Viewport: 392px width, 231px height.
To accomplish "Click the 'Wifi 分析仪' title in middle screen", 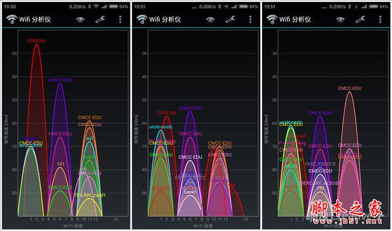I will point(165,20).
